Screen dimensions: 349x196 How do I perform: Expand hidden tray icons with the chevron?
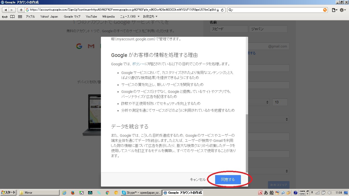pyautogui.click(x=312, y=193)
